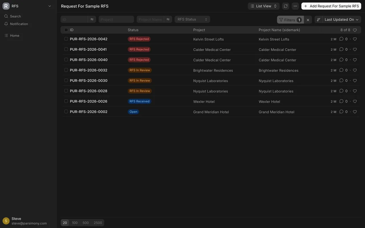The height and width of the screenshot is (228, 365).
Task: Open the Filters button
Action: point(290,20)
